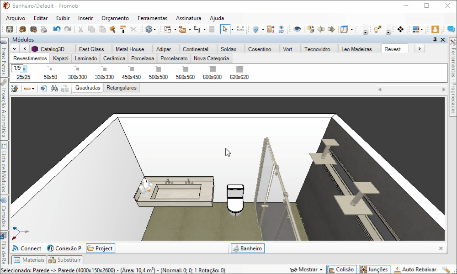This screenshot has width=457, height=274.
Task: Expand the catalog list chevron down button
Action: [14, 48]
